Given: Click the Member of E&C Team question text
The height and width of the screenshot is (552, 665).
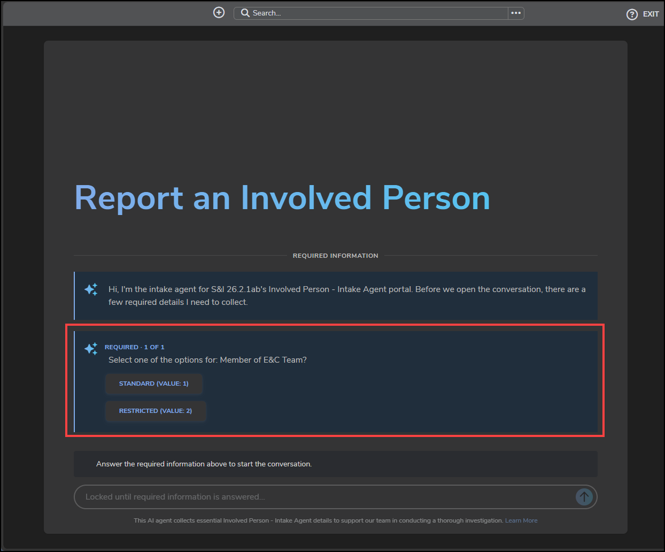Looking at the screenshot, I should pyautogui.click(x=207, y=360).
